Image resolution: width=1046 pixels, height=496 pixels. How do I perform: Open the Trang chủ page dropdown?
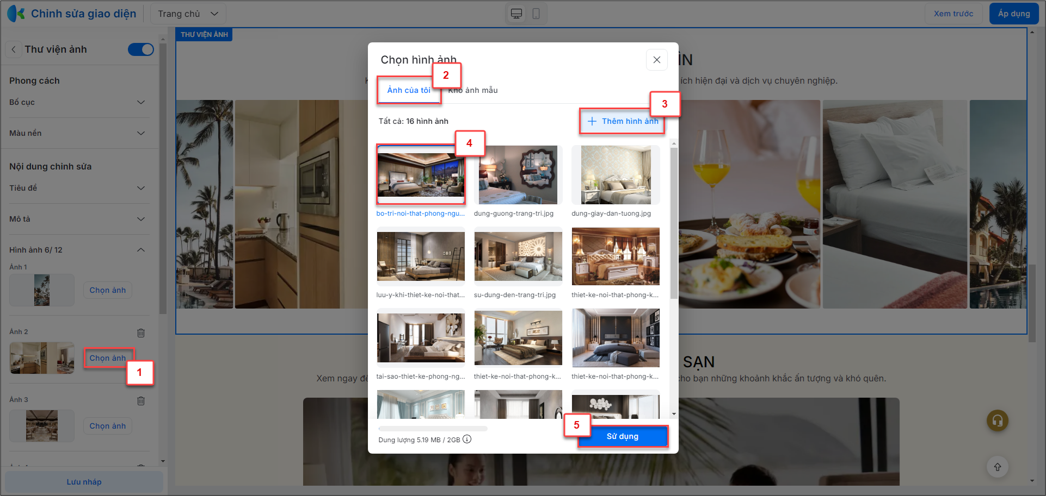(188, 14)
